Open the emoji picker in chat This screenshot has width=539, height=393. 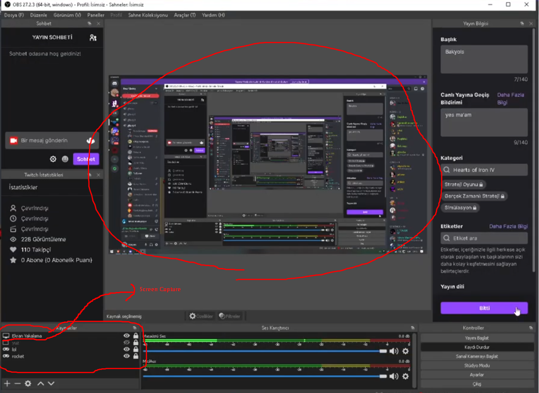coord(65,159)
